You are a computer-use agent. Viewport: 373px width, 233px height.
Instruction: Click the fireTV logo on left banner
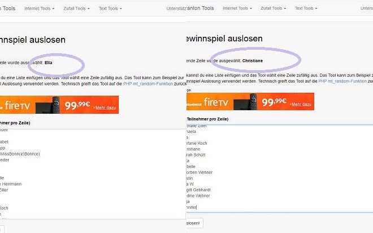17,105
